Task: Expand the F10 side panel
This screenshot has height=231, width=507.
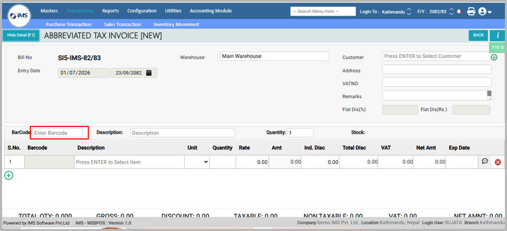Action: tap(498, 47)
